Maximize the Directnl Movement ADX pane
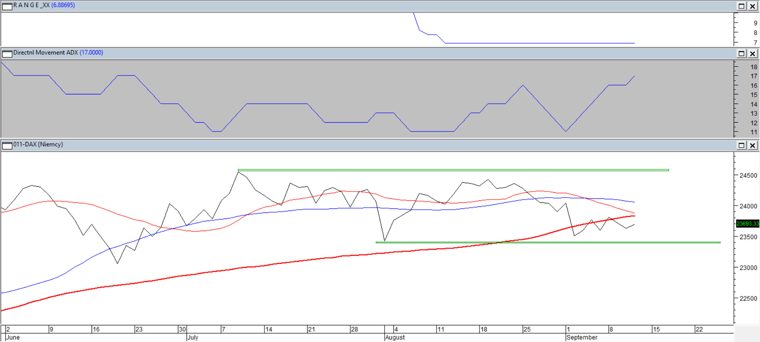 pos(741,54)
